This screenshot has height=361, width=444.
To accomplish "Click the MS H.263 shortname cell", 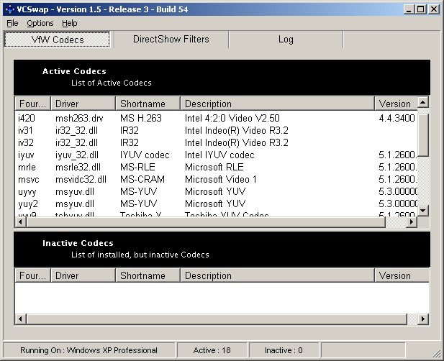I will pyautogui.click(x=141, y=118).
